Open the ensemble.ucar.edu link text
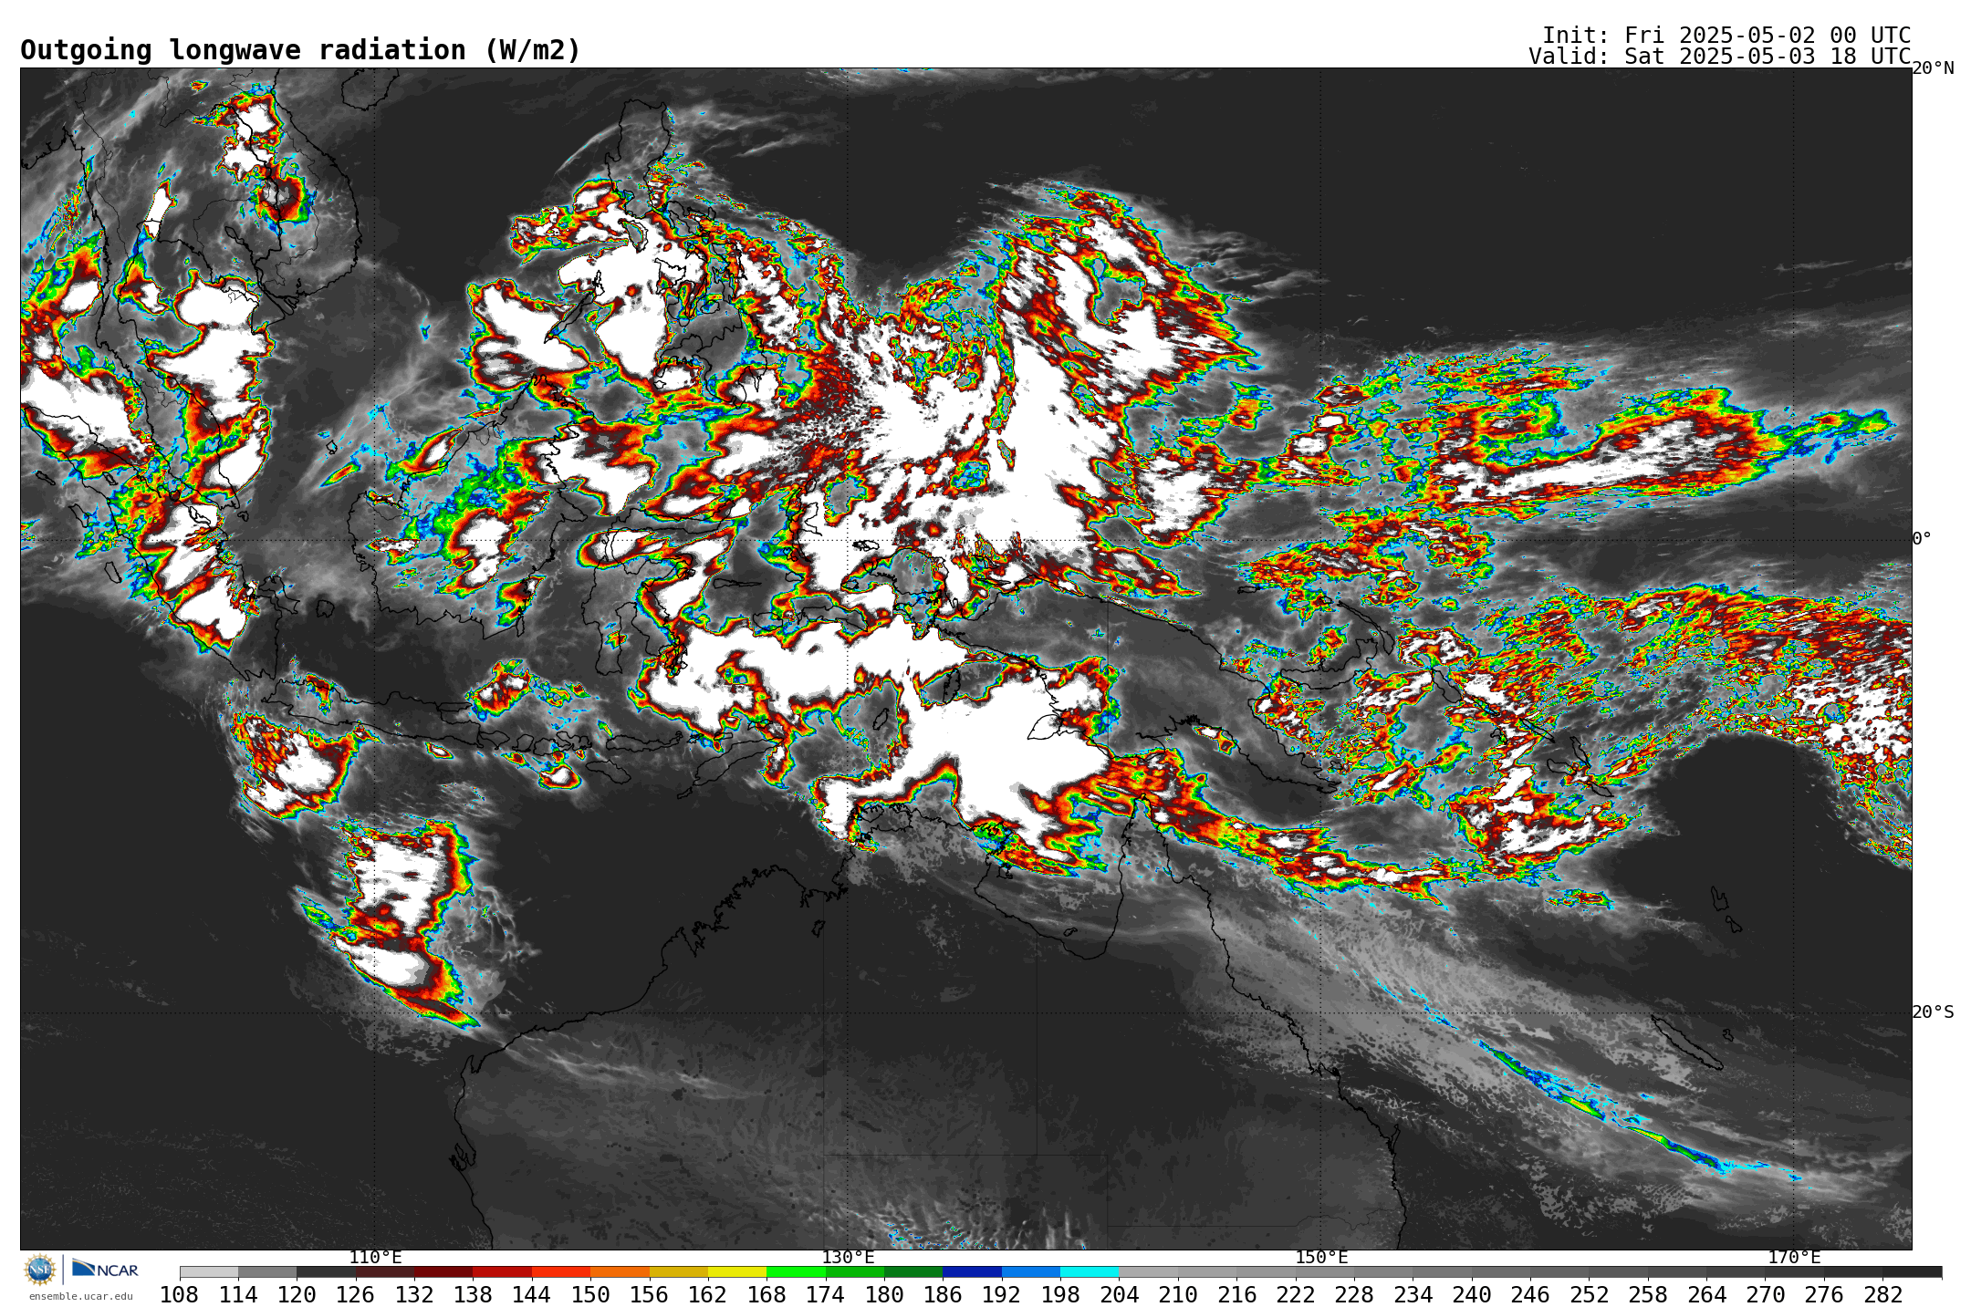The height and width of the screenshot is (1307, 1971). coord(80,1296)
